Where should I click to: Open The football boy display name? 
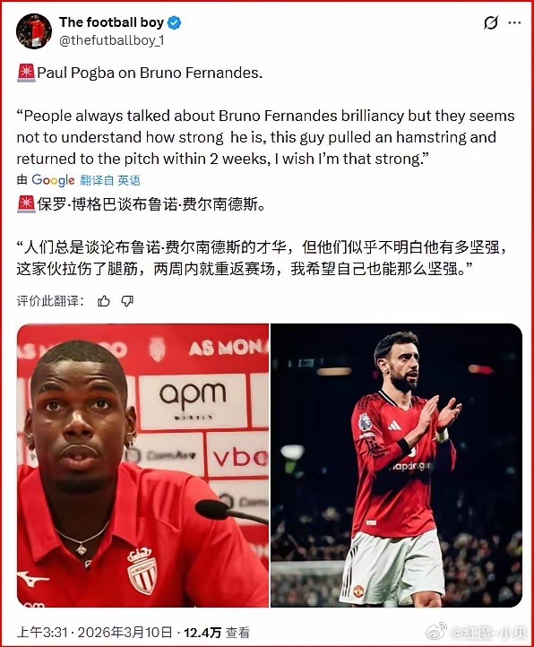tap(111, 22)
